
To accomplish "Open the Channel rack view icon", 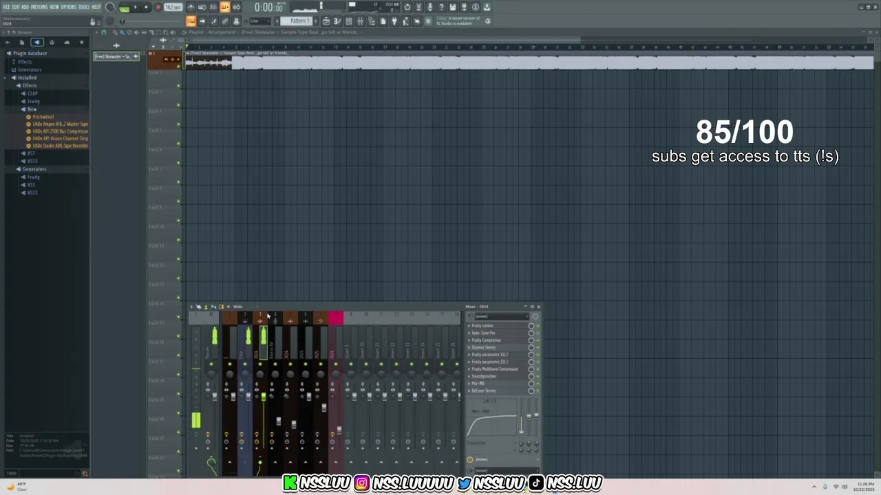I will click(349, 21).
